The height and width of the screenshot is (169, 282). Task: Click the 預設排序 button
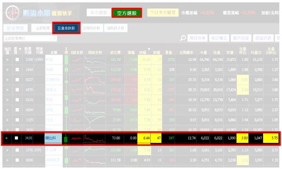pos(197,38)
